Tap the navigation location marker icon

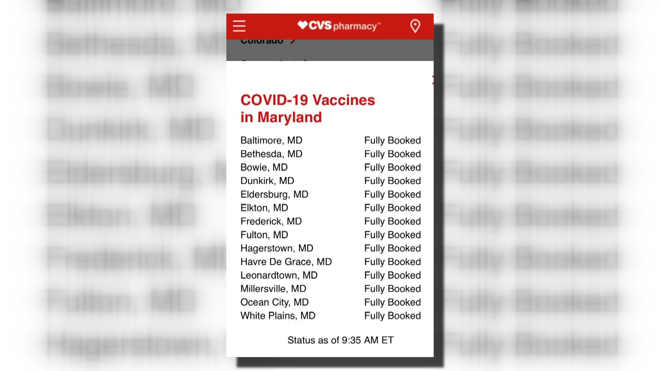416,26
